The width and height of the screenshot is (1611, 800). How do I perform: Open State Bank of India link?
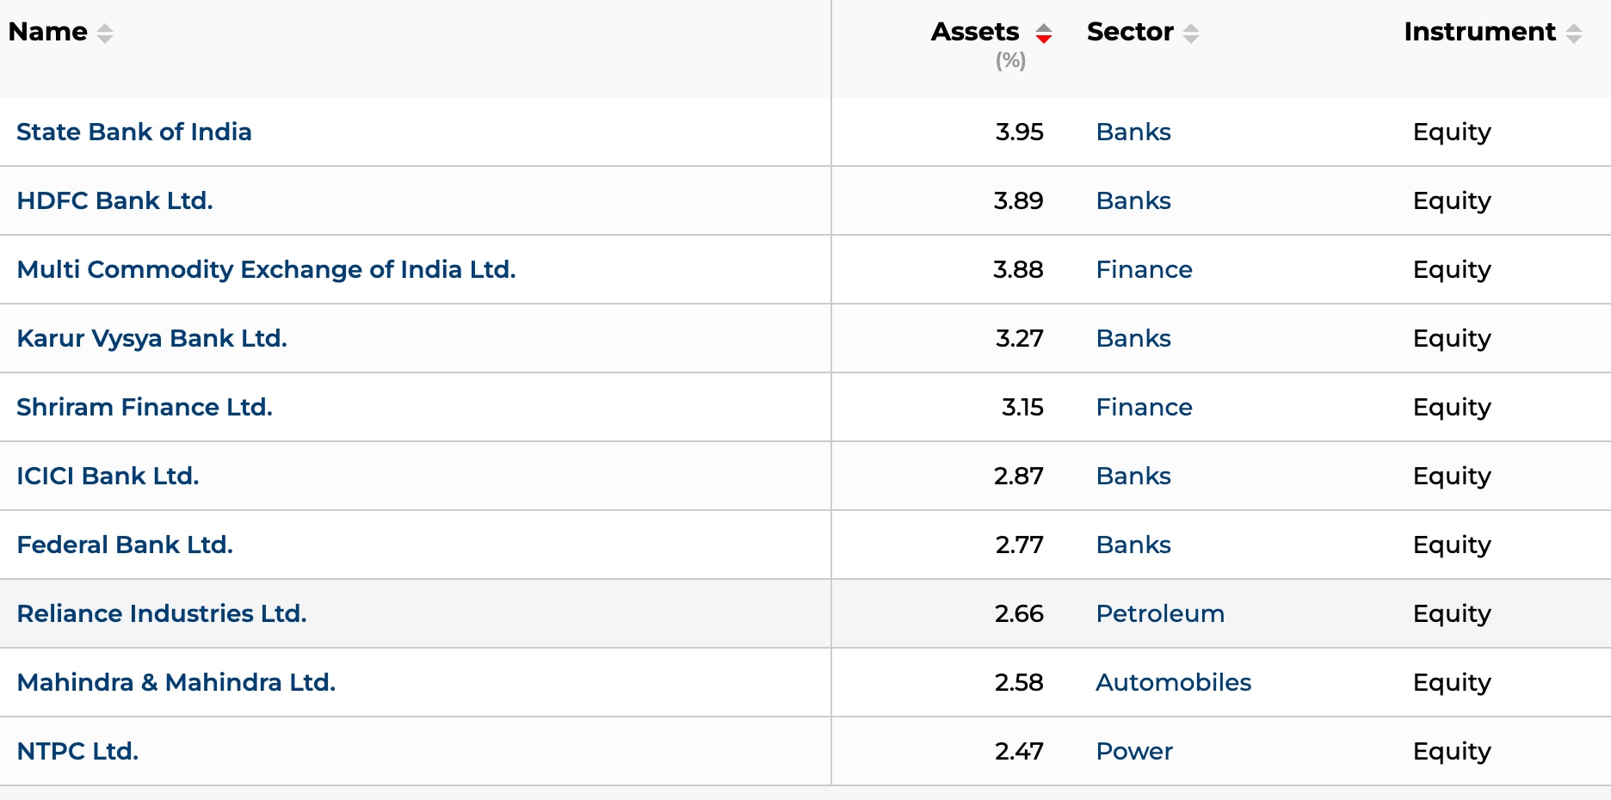[134, 132]
